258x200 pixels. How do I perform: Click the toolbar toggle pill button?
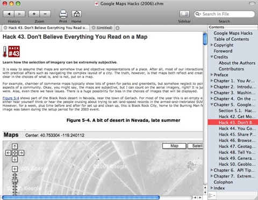point(252,4)
